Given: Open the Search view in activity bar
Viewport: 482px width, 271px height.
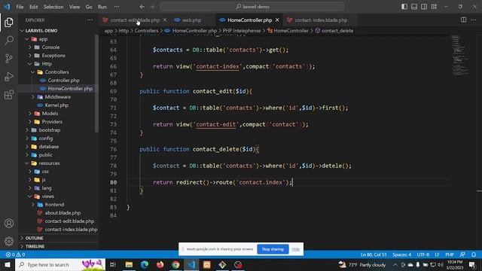Looking at the screenshot, I should (9, 40).
